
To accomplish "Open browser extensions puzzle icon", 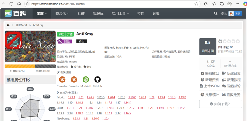I will point(206,4).
